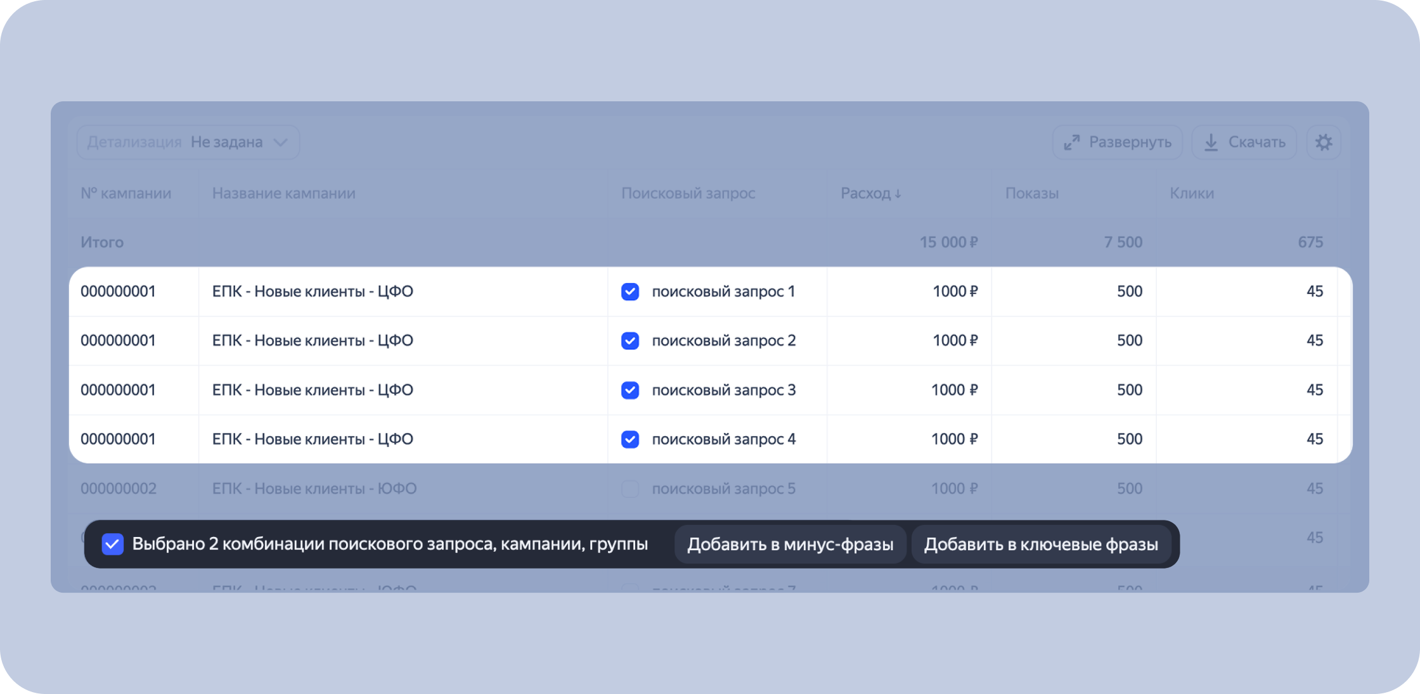Click the Итого clicks value 675
The image size is (1420, 694).
[1310, 242]
